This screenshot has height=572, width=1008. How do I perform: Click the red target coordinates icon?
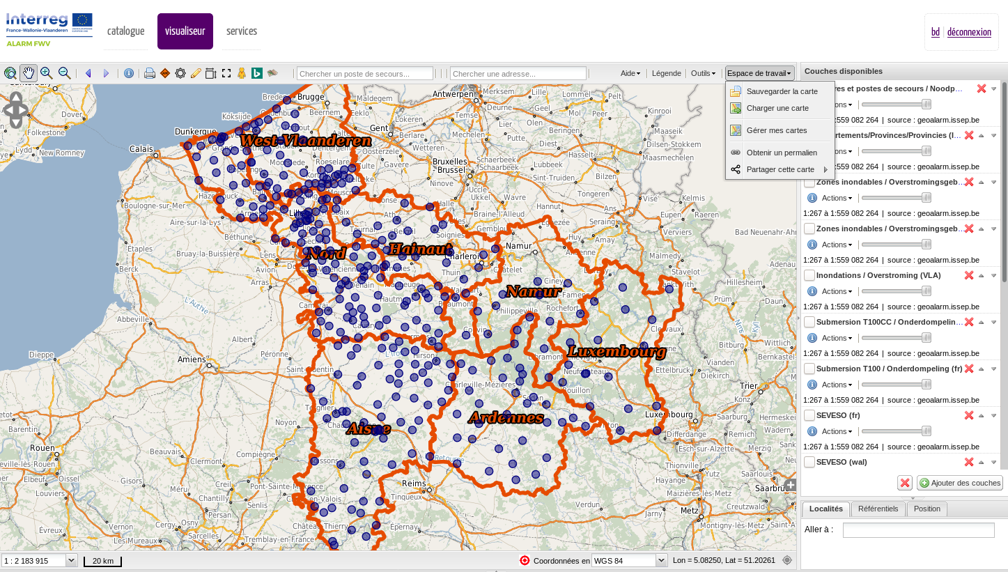coord(525,560)
